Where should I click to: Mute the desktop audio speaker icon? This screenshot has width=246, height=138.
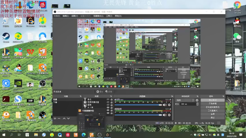point(165,115)
